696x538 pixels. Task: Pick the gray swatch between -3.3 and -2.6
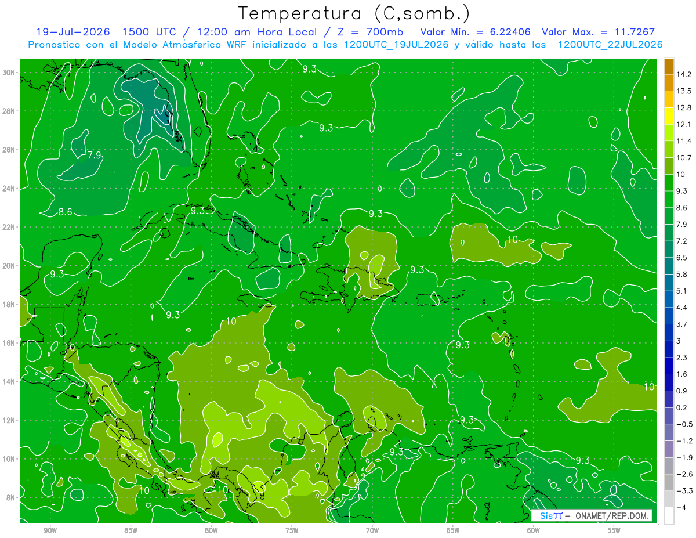(669, 482)
